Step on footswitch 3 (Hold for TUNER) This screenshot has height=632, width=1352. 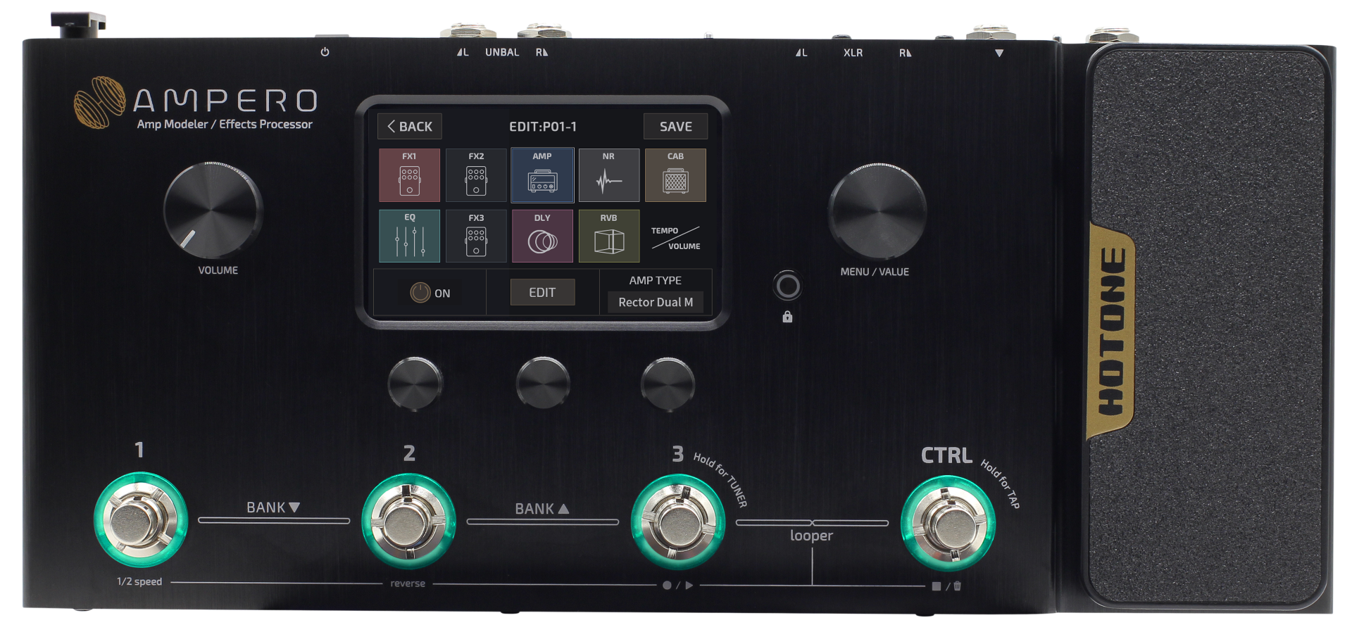pos(678,522)
